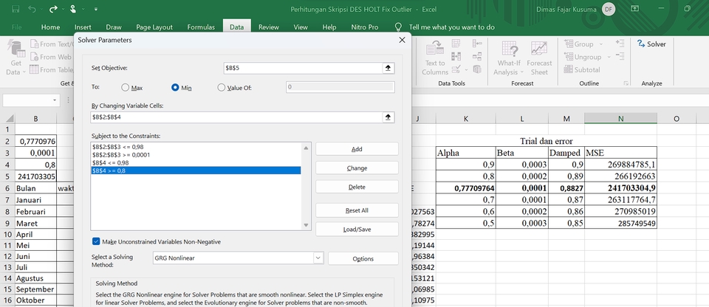This screenshot has width=709, height=307.
Task: Toggle Make Unconstrained Variables Non-Negative checkbox
Action: (97, 241)
